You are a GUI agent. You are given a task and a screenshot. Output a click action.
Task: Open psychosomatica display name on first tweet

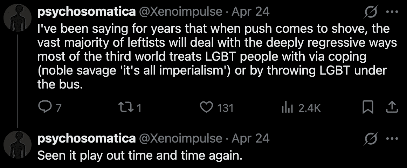(x=86, y=12)
